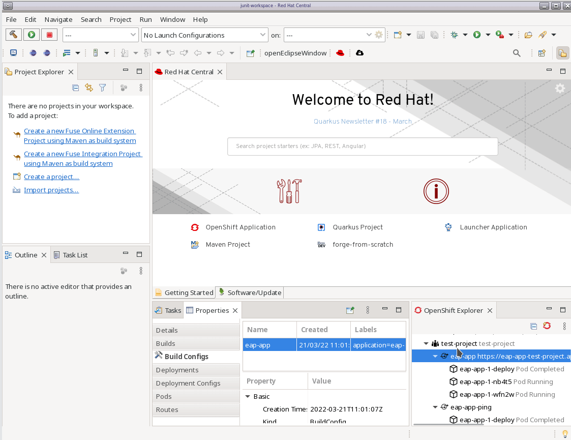
Task: Open the launch mode dropdown
Action: pos(101,35)
